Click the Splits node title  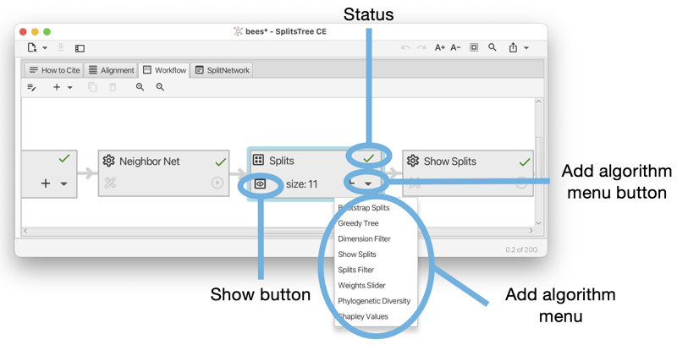pyautogui.click(x=282, y=161)
